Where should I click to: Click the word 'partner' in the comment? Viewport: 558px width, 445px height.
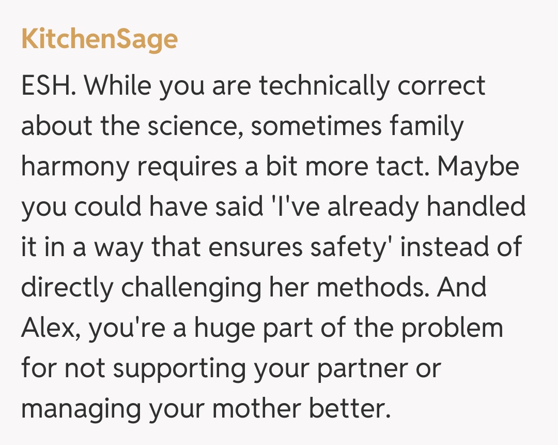tap(356, 368)
